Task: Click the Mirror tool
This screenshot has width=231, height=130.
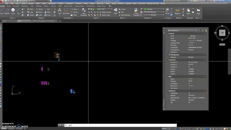Action: (39, 12)
